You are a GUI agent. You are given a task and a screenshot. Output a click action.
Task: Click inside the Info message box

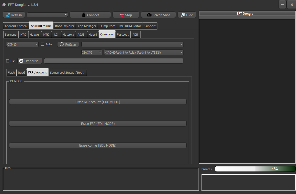(101, 179)
